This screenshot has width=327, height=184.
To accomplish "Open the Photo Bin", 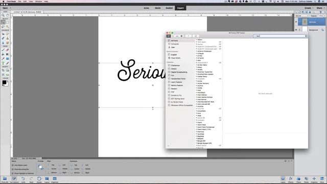I will click(x=5, y=179).
